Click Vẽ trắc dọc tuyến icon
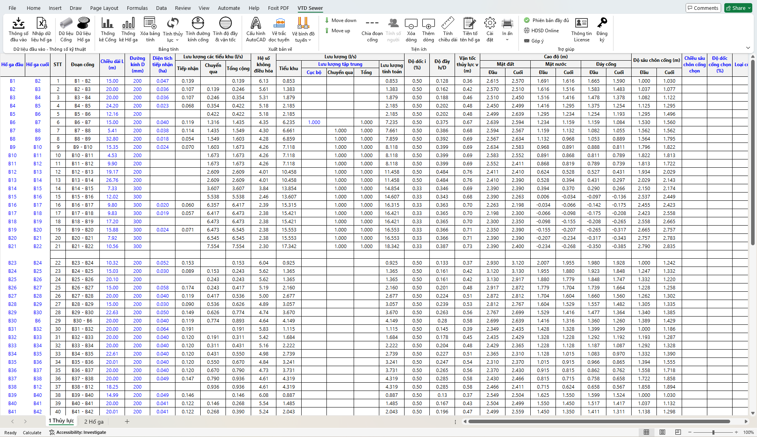This screenshot has height=437, width=757. coord(280,24)
